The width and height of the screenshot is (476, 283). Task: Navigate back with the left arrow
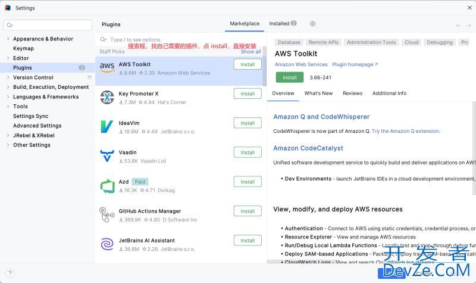tap(458, 26)
